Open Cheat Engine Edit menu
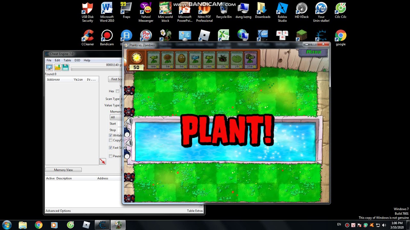This screenshot has width=410, height=230. tap(57, 60)
